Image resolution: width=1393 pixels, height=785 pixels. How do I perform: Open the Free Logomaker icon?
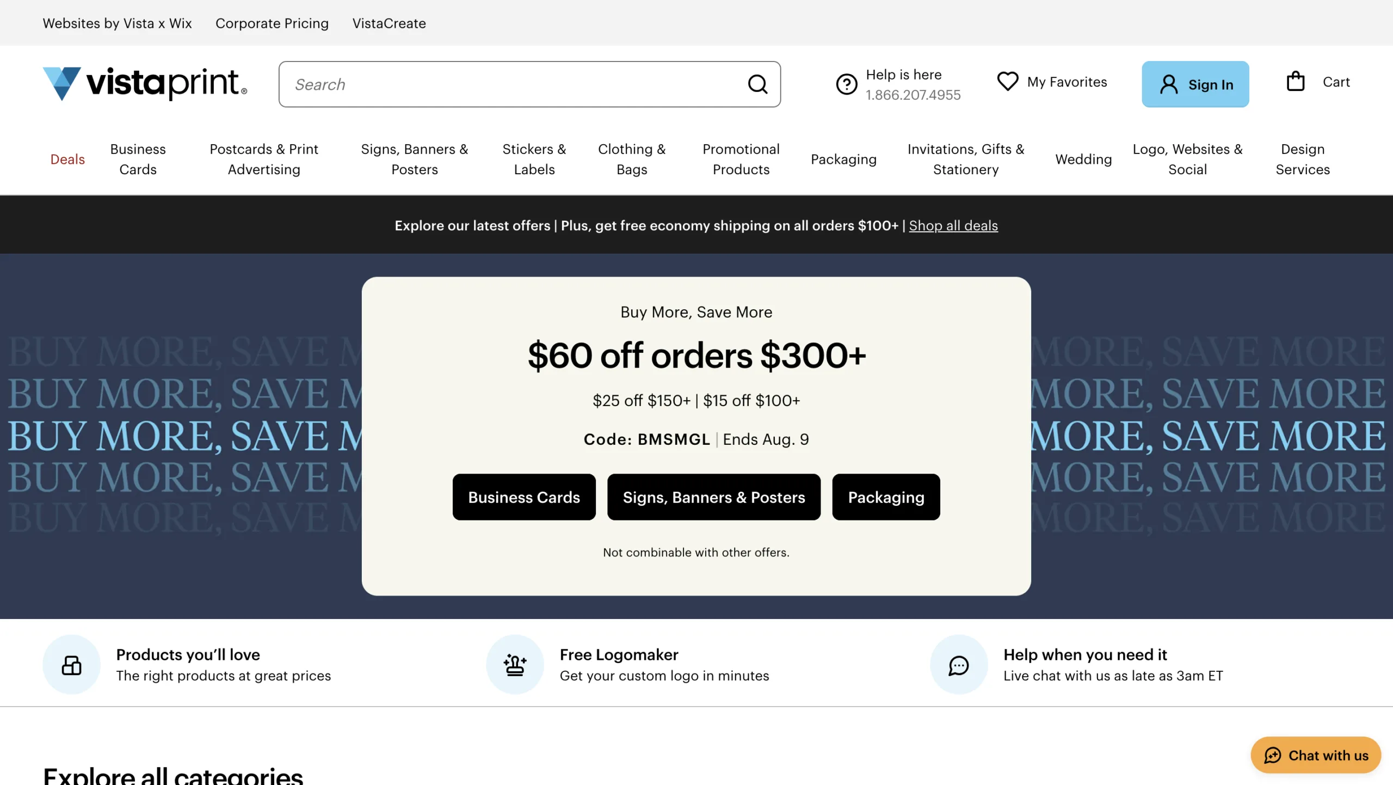click(515, 665)
